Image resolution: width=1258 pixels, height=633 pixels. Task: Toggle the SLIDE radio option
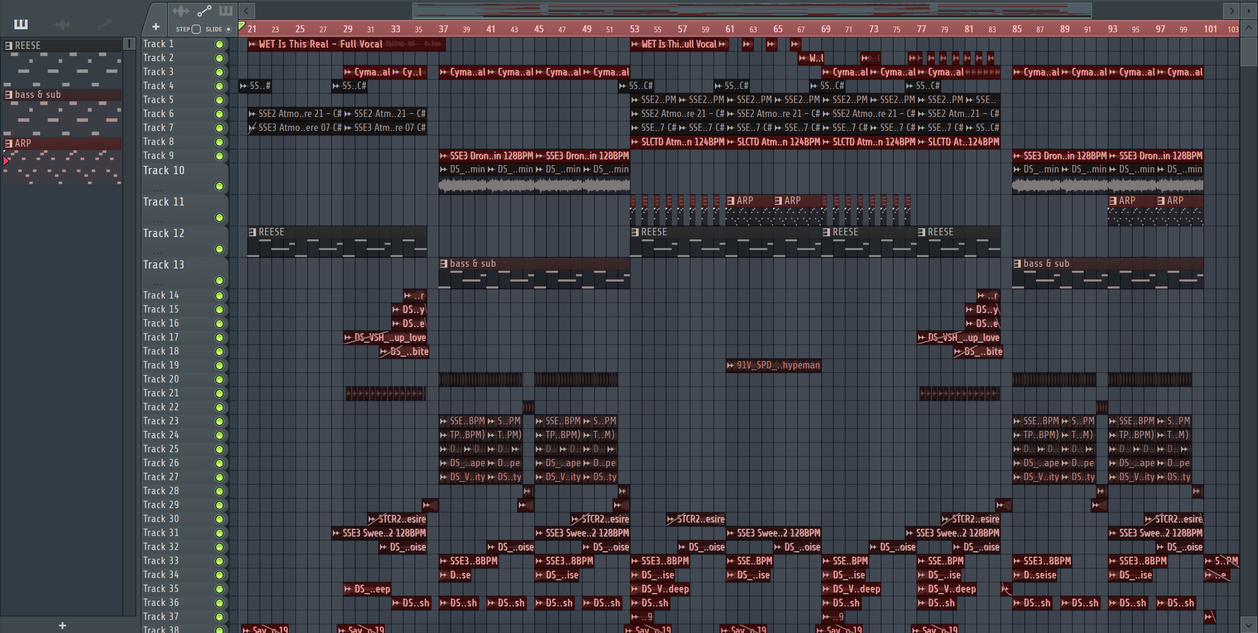point(228,29)
